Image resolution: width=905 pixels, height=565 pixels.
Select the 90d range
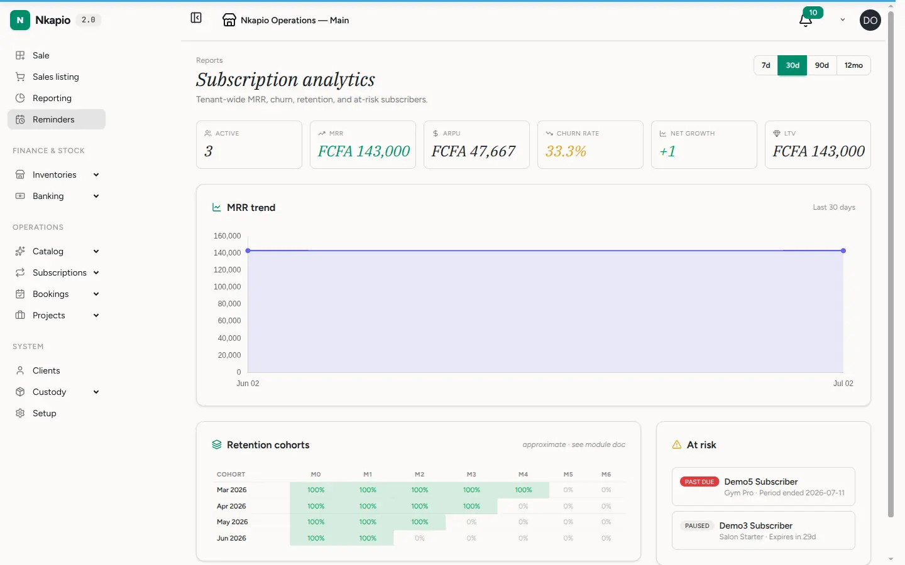822,65
